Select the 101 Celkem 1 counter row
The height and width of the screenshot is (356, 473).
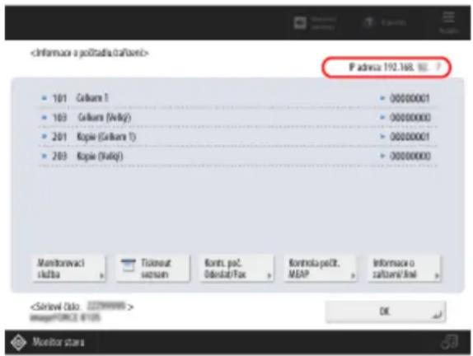click(x=237, y=98)
